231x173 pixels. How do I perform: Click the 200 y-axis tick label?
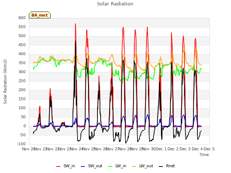click(22, 90)
